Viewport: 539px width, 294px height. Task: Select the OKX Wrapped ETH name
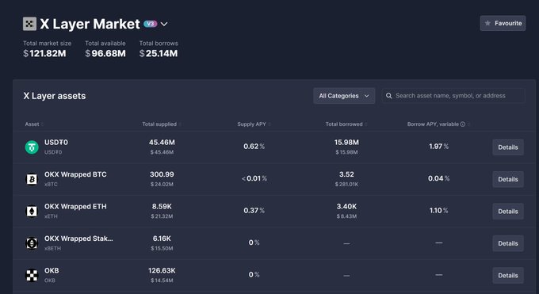pyautogui.click(x=75, y=206)
